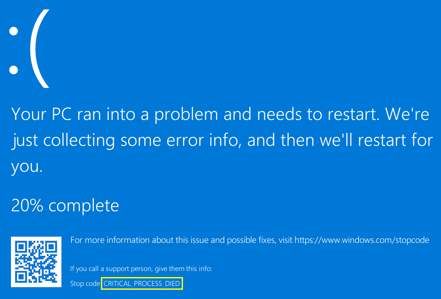Click "If you call a support person" line
441x299 pixels.
(141, 268)
